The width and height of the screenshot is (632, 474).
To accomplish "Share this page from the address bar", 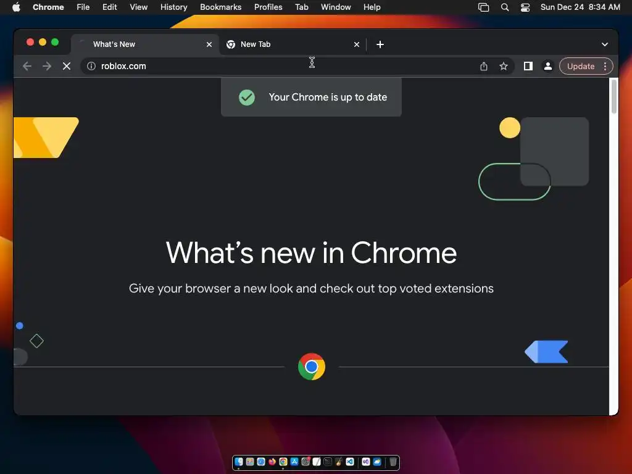I will coord(484,66).
